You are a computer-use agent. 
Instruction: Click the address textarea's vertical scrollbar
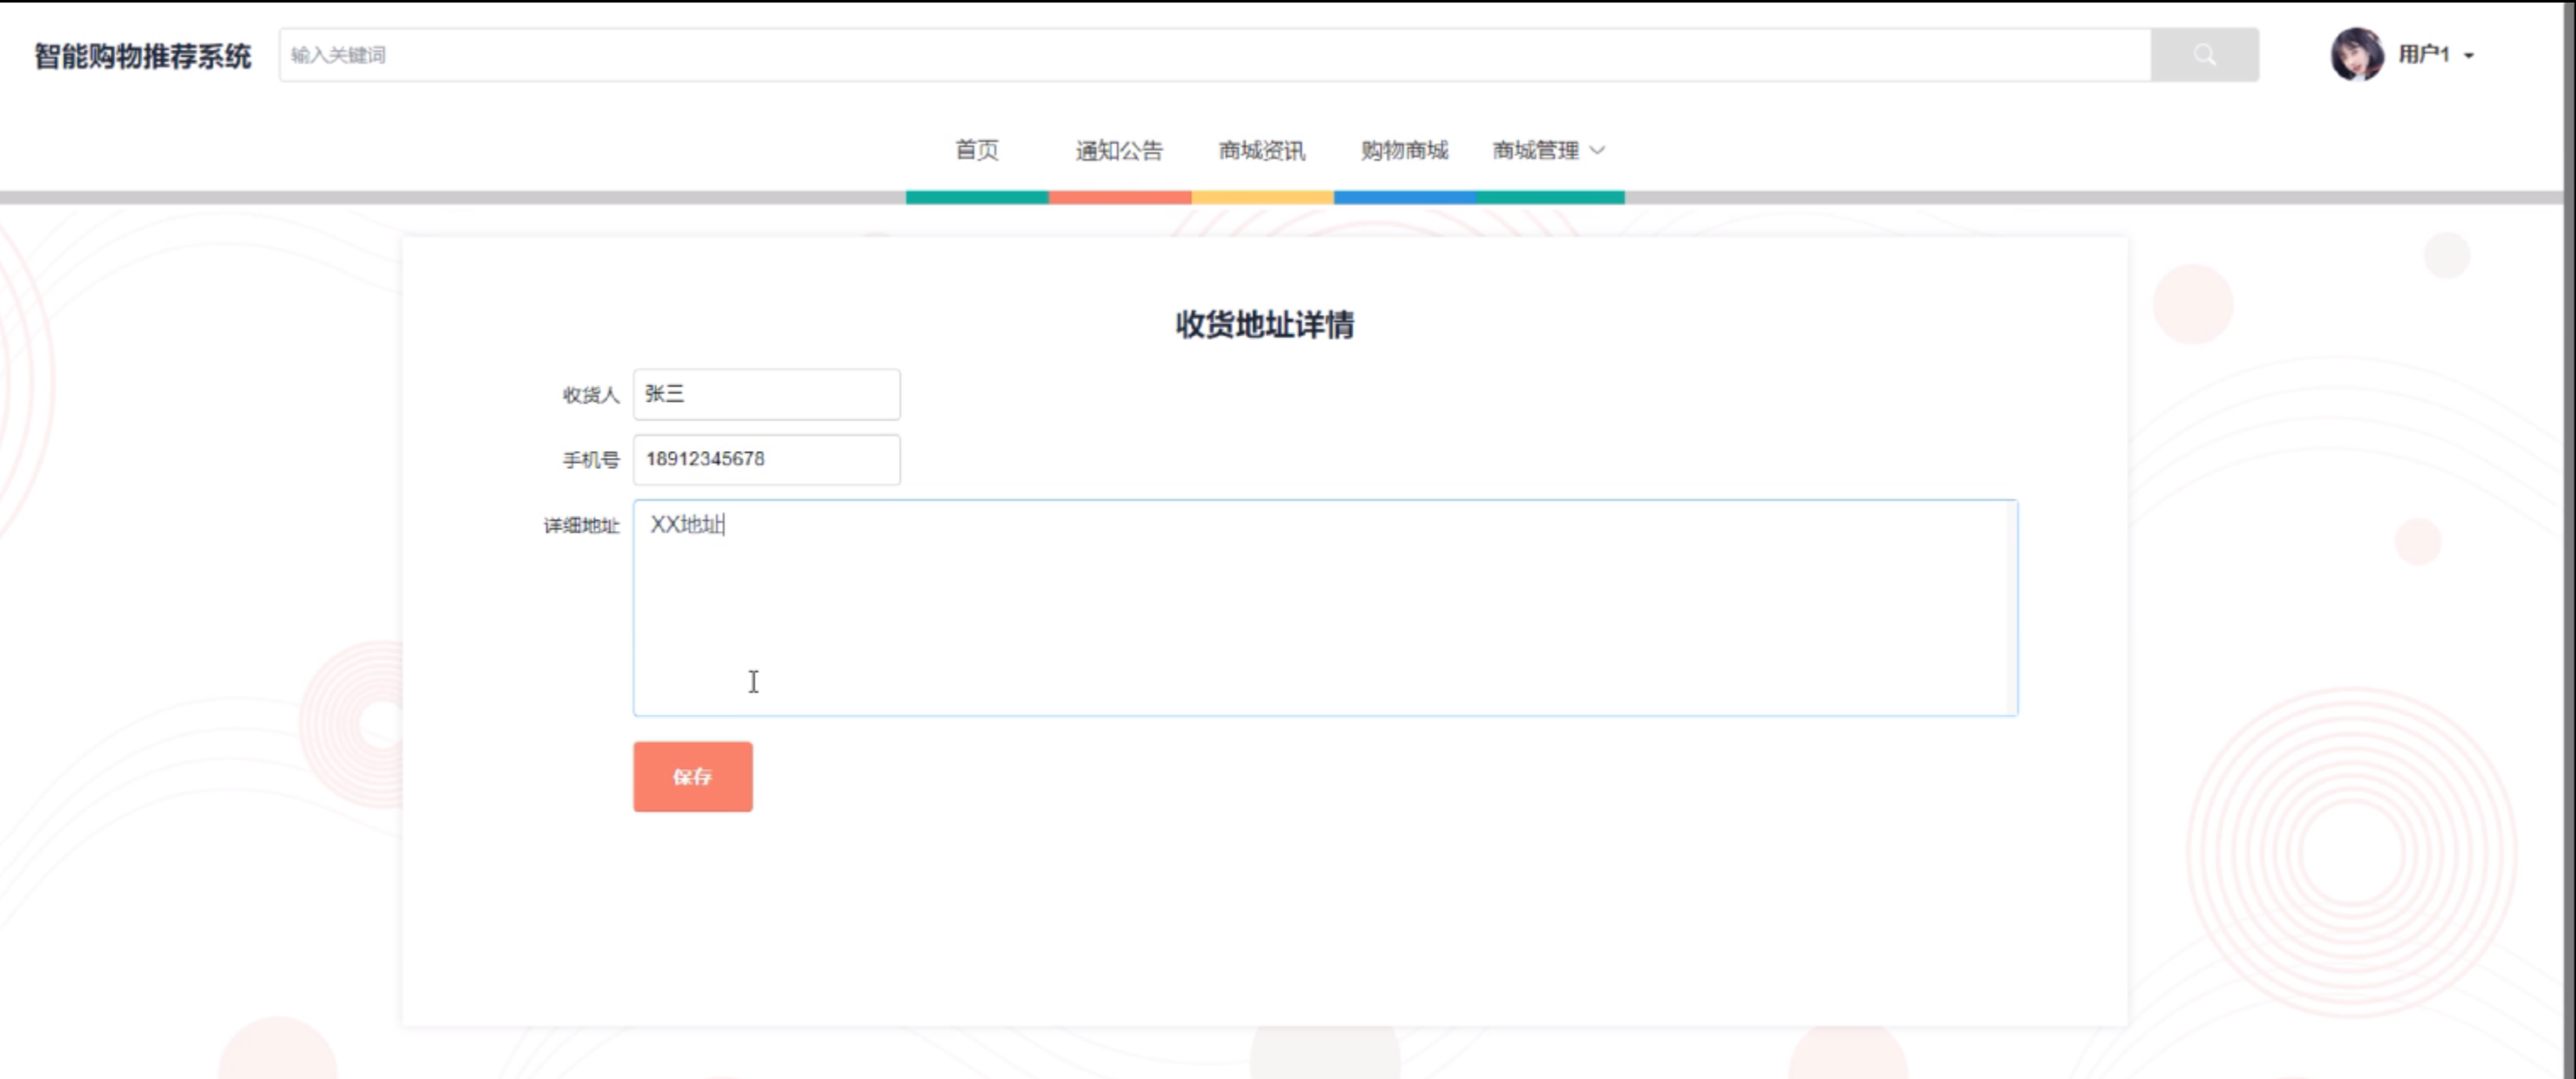point(2011,607)
